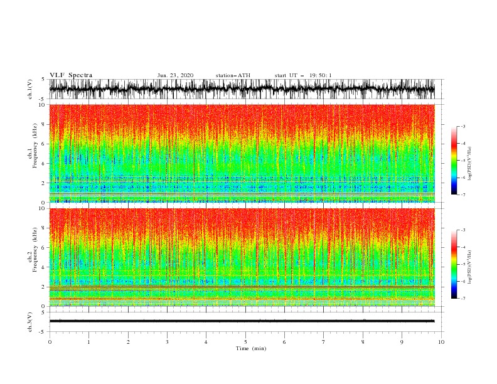
Task: Click time axis tick label "4"
Action: (x=206, y=342)
